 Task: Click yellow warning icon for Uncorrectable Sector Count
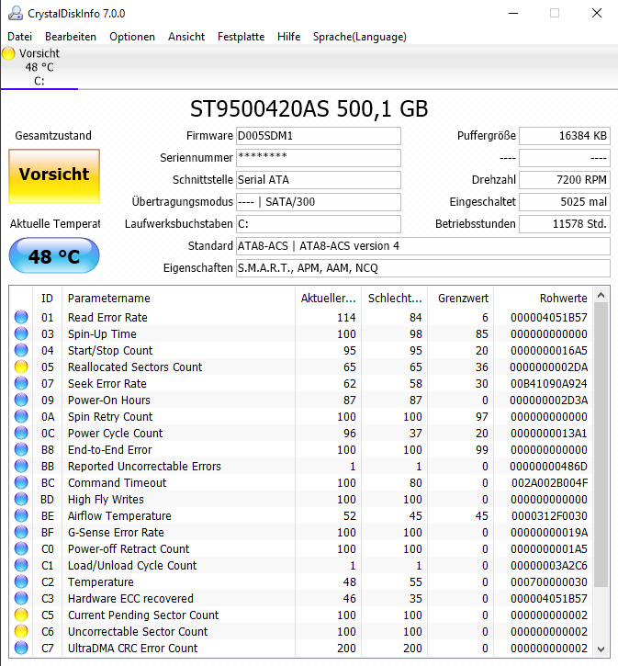click(x=21, y=632)
